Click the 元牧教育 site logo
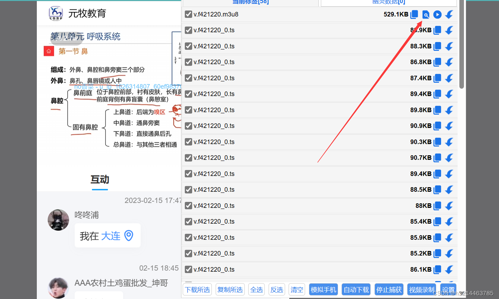Screen dimensions: 499x299 (56, 14)
